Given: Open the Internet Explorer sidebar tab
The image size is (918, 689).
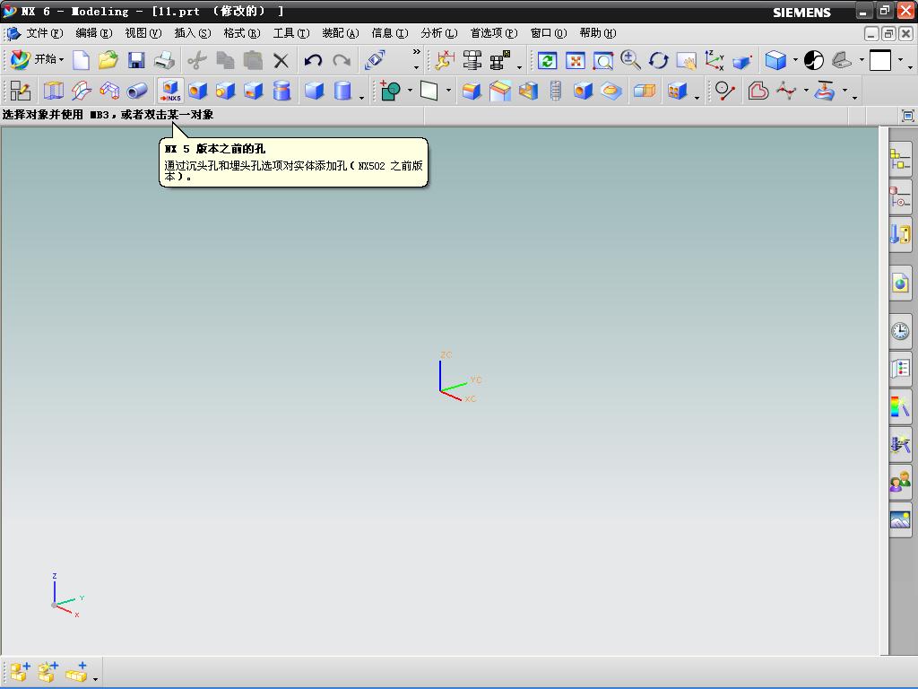Looking at the screenshot, I should pos(900,284).
